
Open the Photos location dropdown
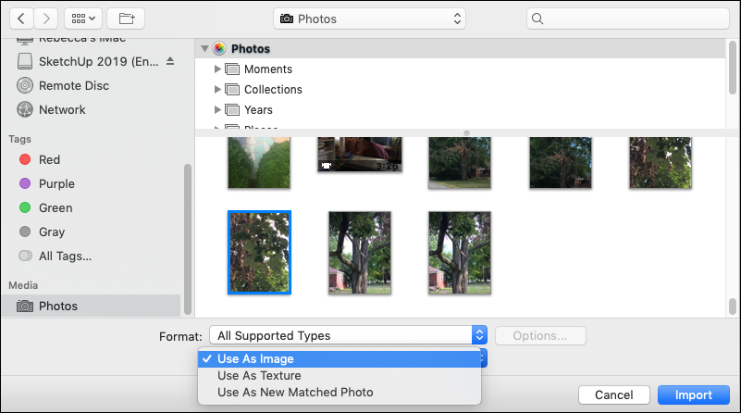tap(369, 19)
